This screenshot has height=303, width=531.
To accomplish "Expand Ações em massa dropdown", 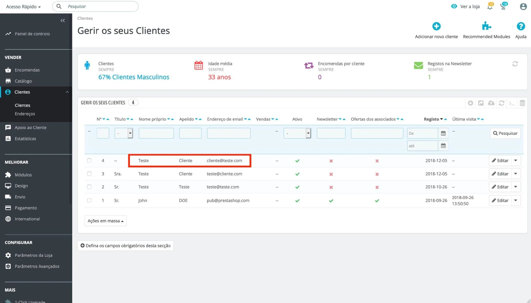I will [105, 221].
